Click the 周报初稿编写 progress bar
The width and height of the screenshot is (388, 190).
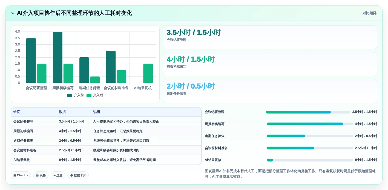pos(310,124)
